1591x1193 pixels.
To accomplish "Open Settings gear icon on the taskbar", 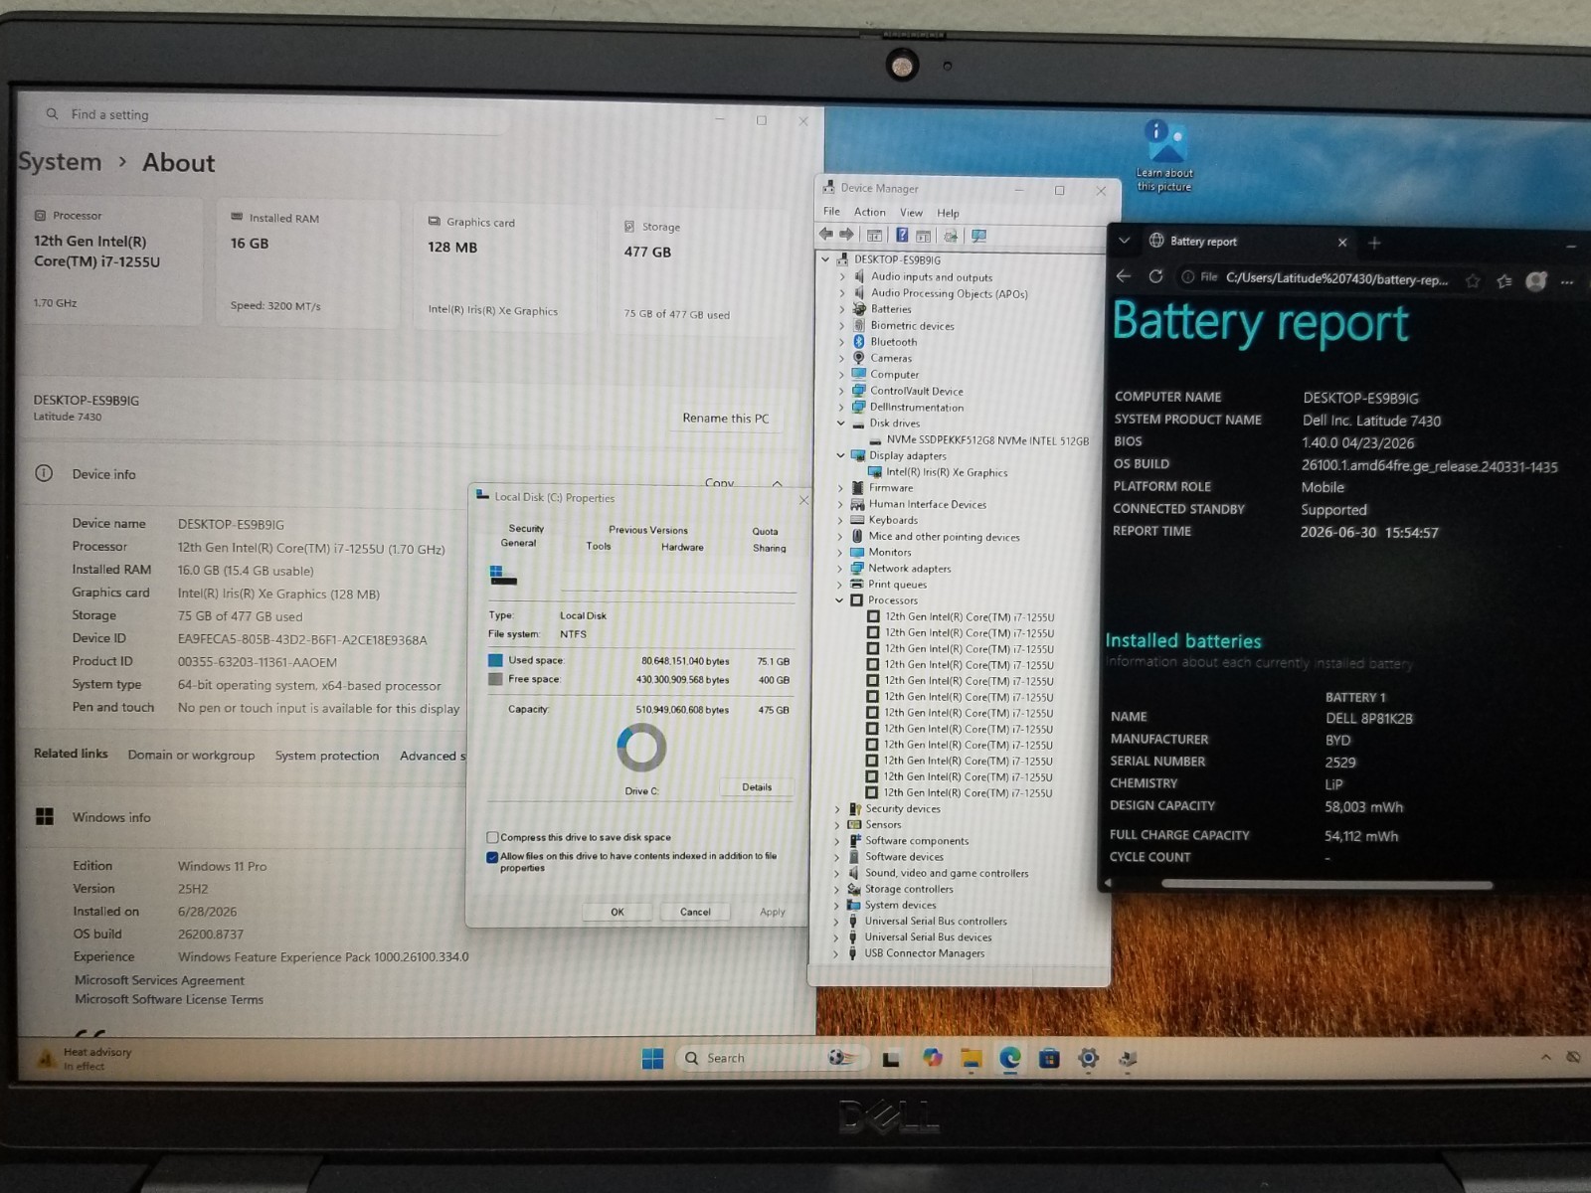I will (x=1088, y=1058).
